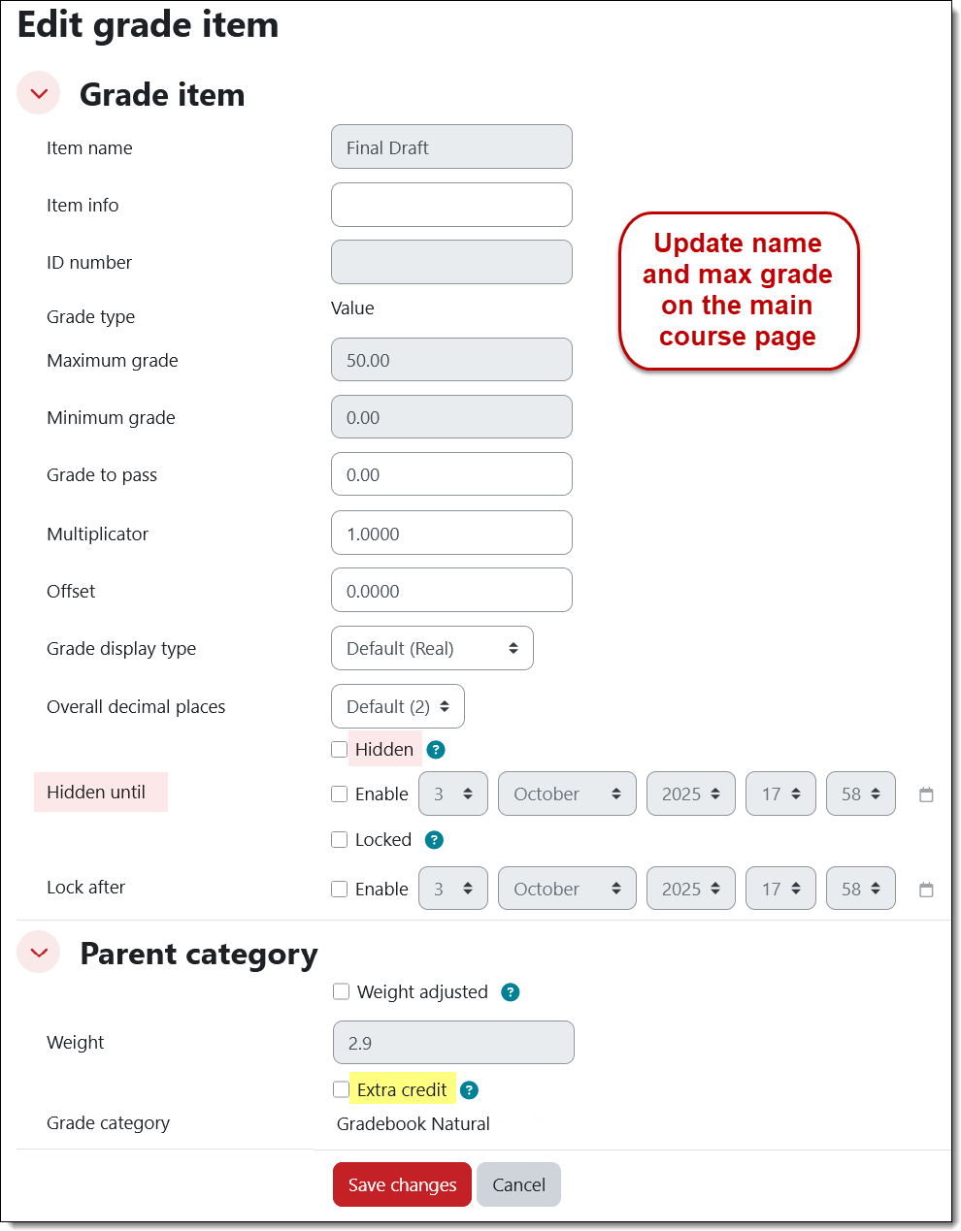Open help for Weight adjusted
This screenshot has height=1231, width=961.
pyautogui.click(x=511, y=992)
